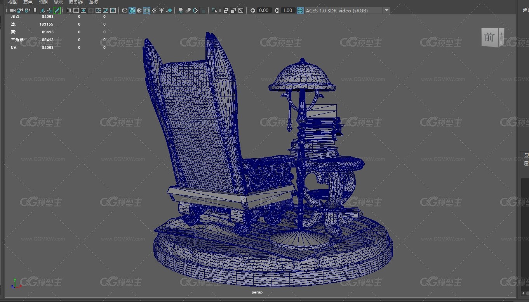
Task: Toggle the viewport Grid display
Action: coord(69,10)
